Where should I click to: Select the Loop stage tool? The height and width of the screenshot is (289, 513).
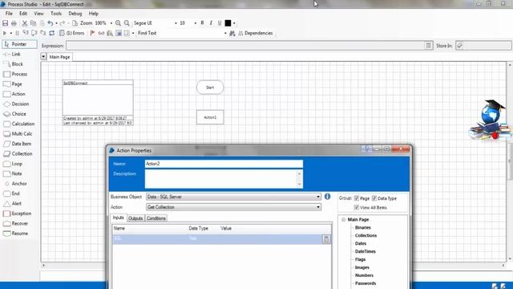point(13,164)
